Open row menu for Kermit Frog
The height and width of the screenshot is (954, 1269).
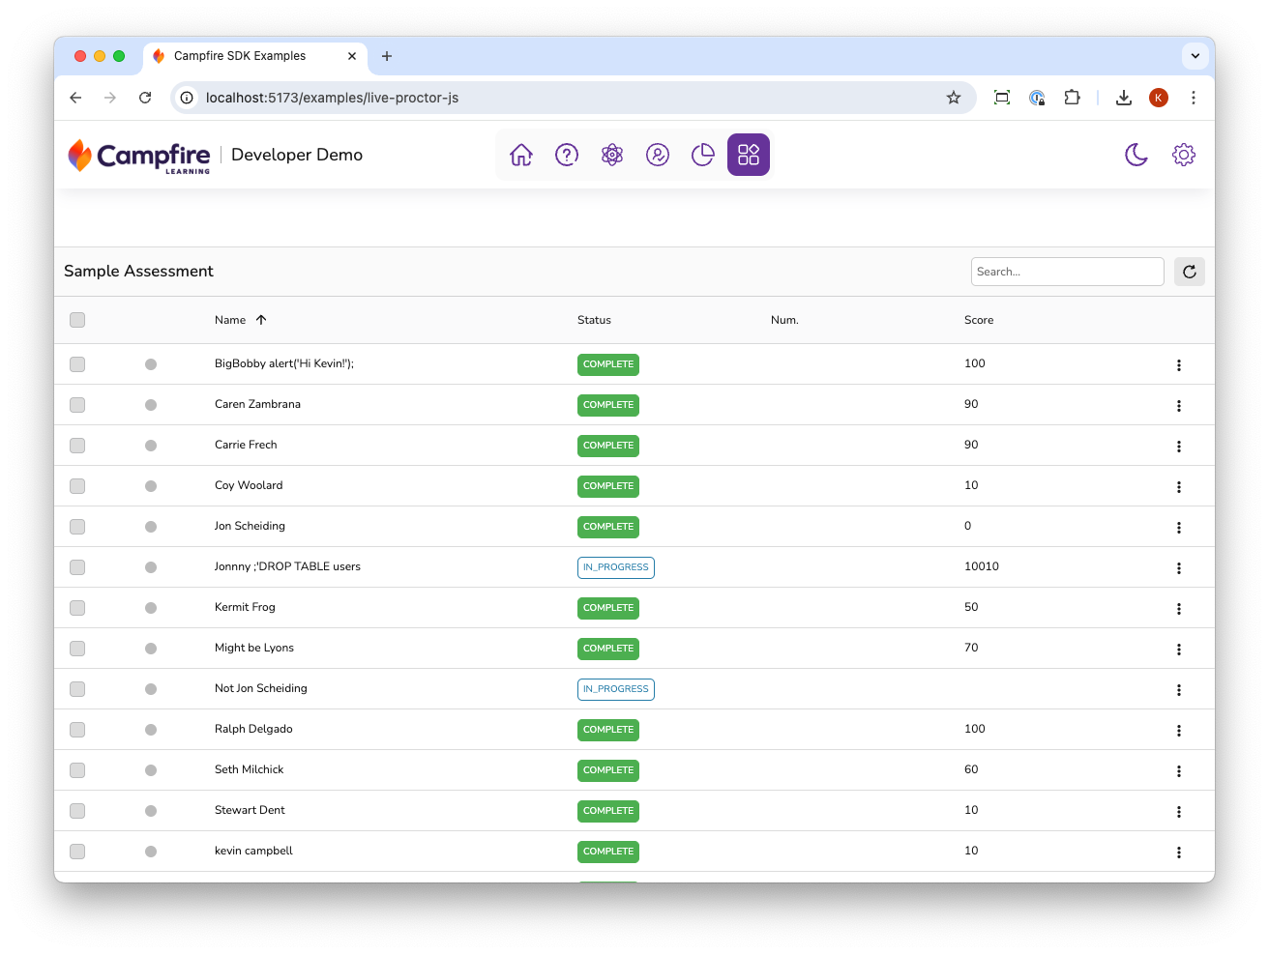click(x=1179, y=609)
